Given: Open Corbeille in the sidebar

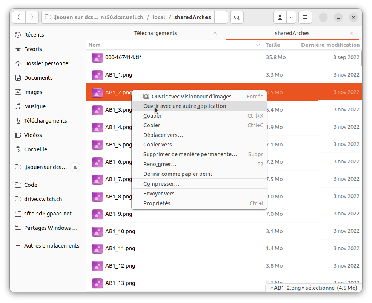Looking at the screenshot, I should (35, 149).
